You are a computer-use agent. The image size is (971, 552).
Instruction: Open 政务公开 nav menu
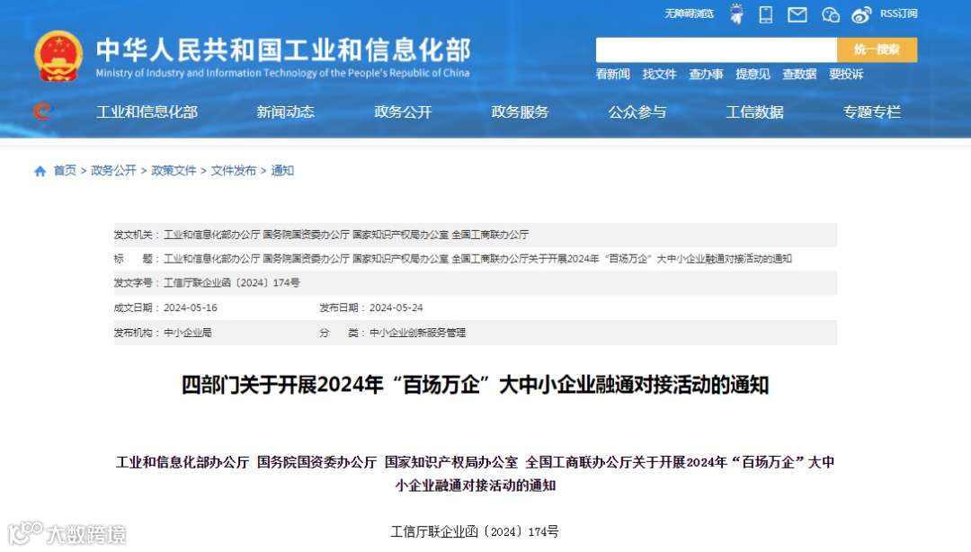point(403,112)
